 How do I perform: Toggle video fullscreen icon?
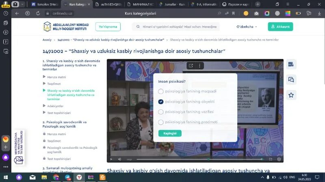click(x=271, y=159)
